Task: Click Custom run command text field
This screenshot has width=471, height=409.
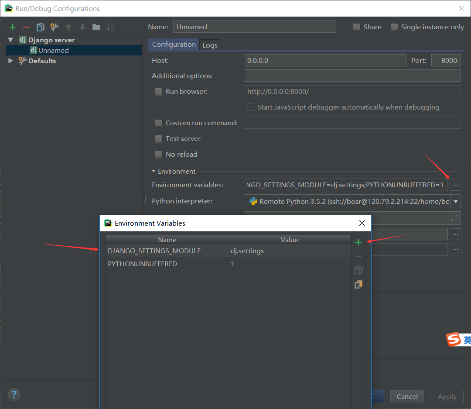Action: point(352,123)
